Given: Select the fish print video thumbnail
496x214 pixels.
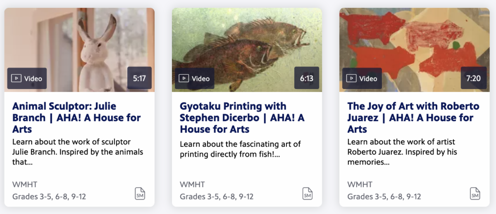Looking at the screenshot, I should [x=247, y=41].
